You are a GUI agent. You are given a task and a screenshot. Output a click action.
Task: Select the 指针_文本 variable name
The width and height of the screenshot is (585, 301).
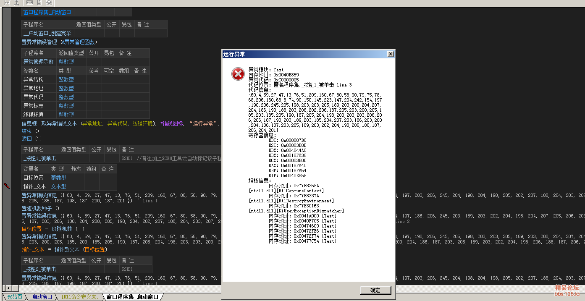[x=35, y=186]
